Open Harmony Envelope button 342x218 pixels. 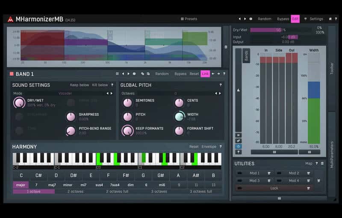pyautogui.click(x=209, y=147)
